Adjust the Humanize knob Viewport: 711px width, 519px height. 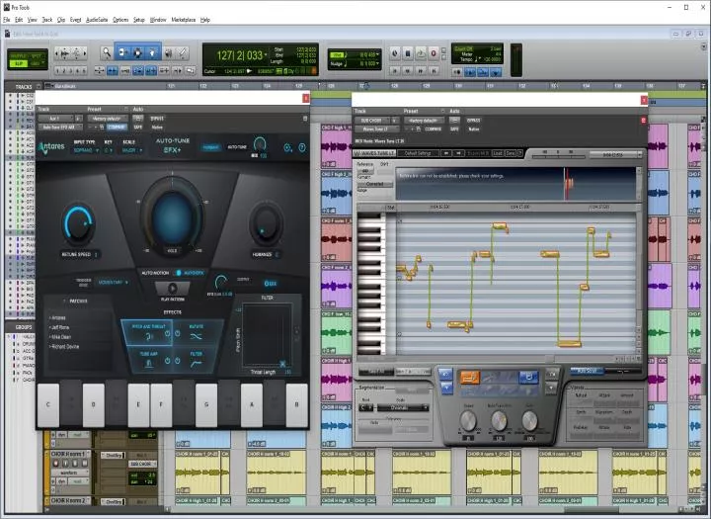pyautogui.click(x=266, y=224)
